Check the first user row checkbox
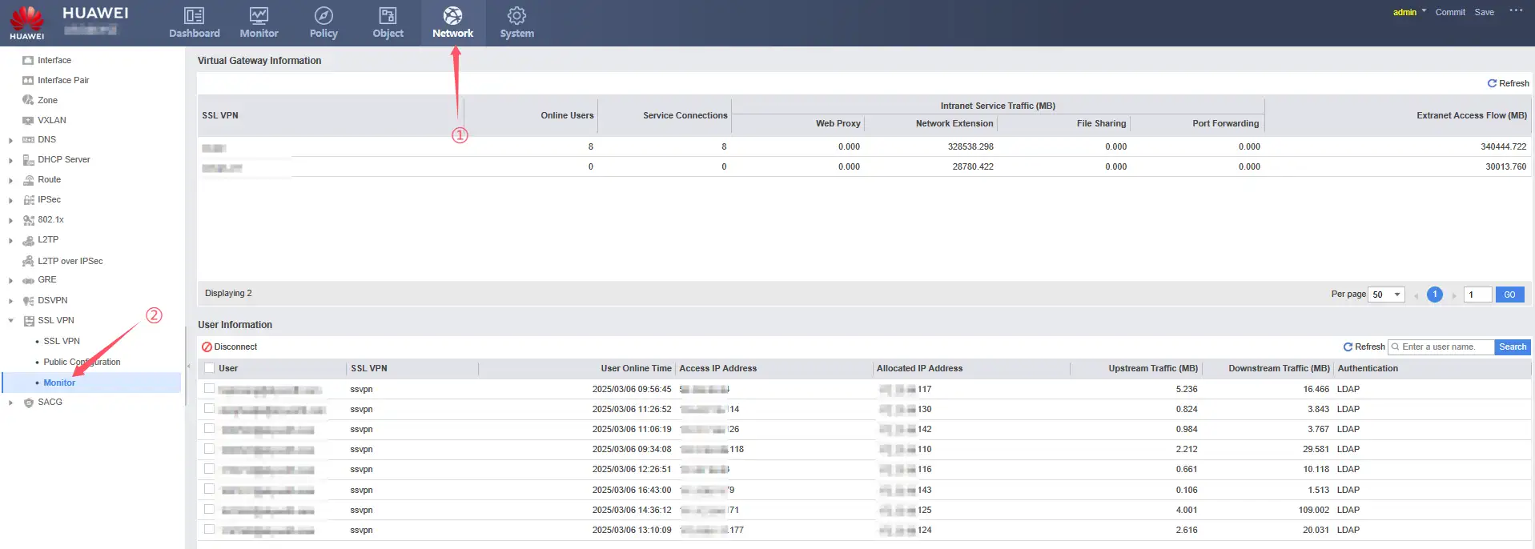Image resolution: width=1535 pixels, height=549 pixels. tap(209, 388)
